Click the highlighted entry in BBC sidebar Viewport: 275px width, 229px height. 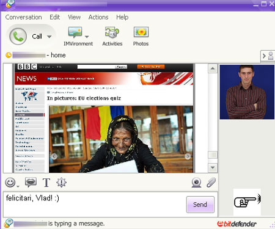tap(30, 115)
